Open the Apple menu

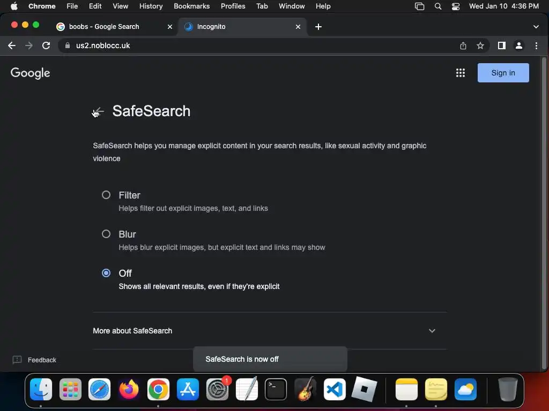(x=14, y=6)
